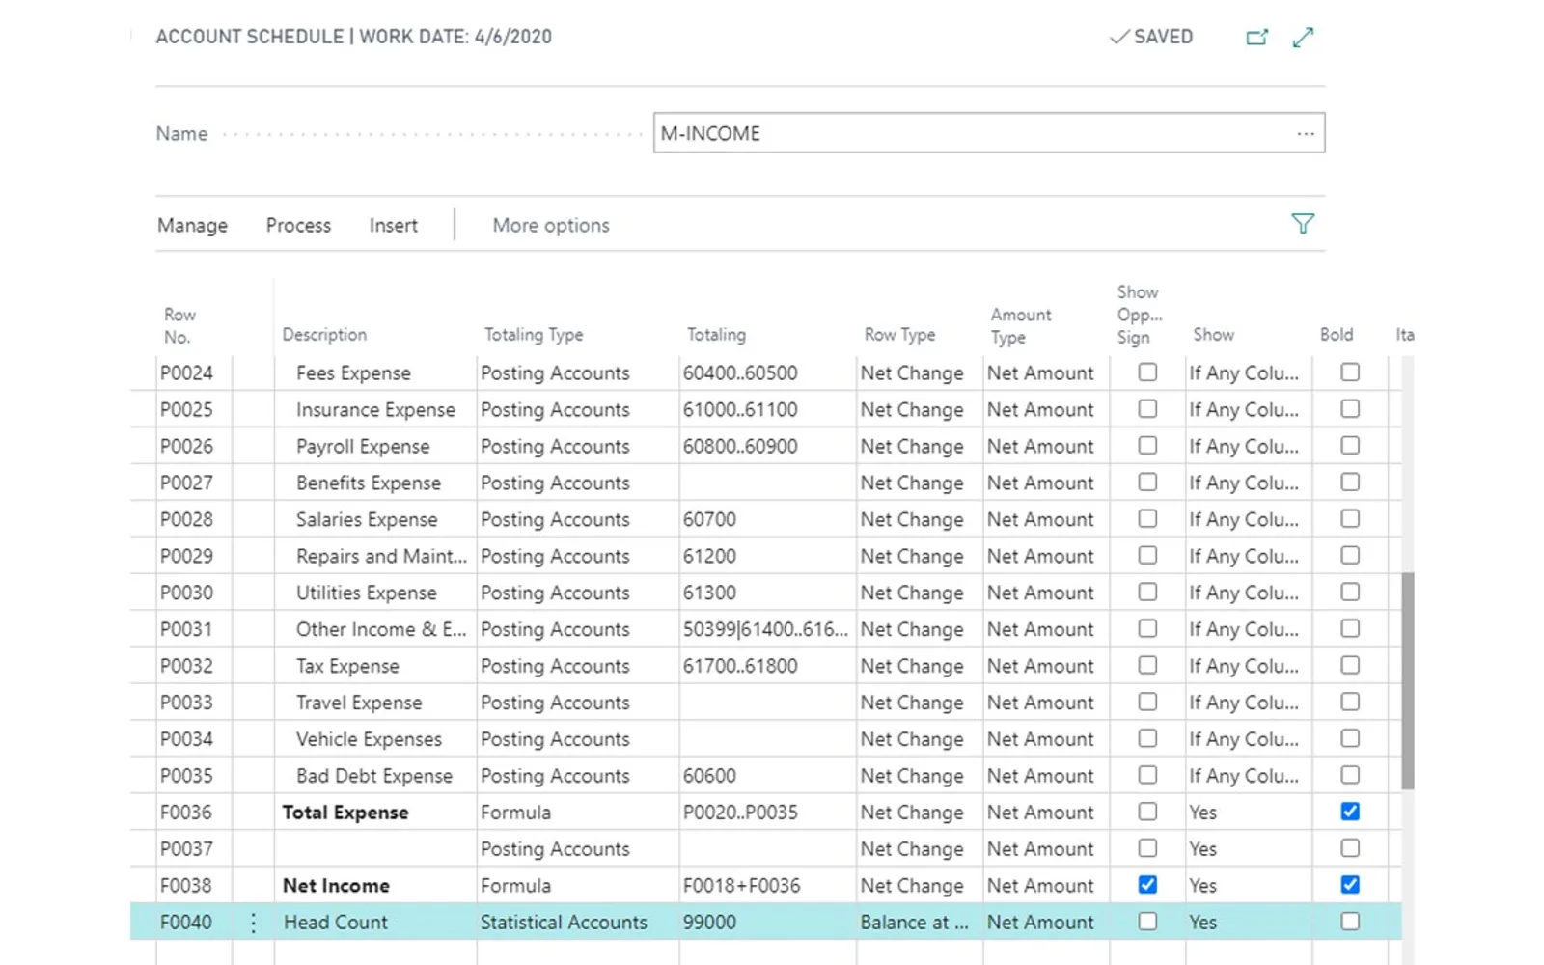The width and height of the screenshot is (1544, 965).
Task: Select Totaling Type Formula for Net Income
Action: 577,886
